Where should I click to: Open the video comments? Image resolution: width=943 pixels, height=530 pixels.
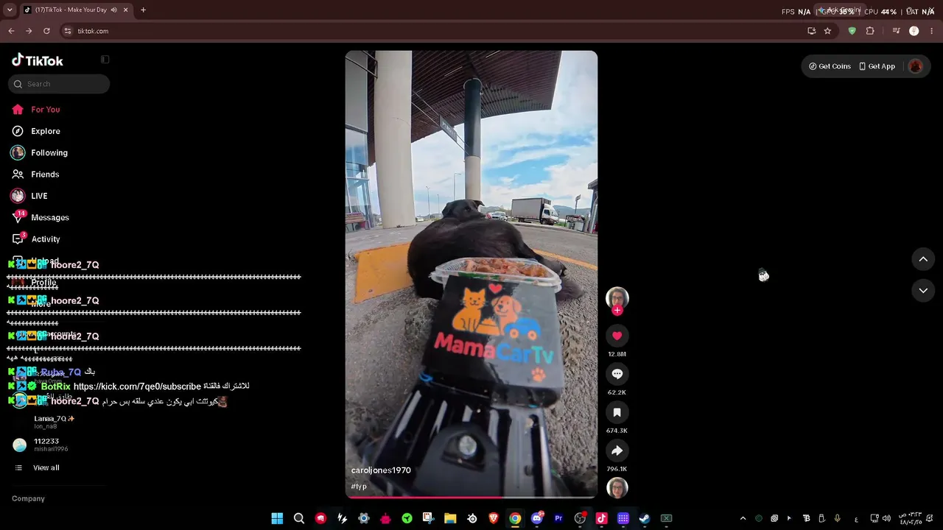click(617, 374)
